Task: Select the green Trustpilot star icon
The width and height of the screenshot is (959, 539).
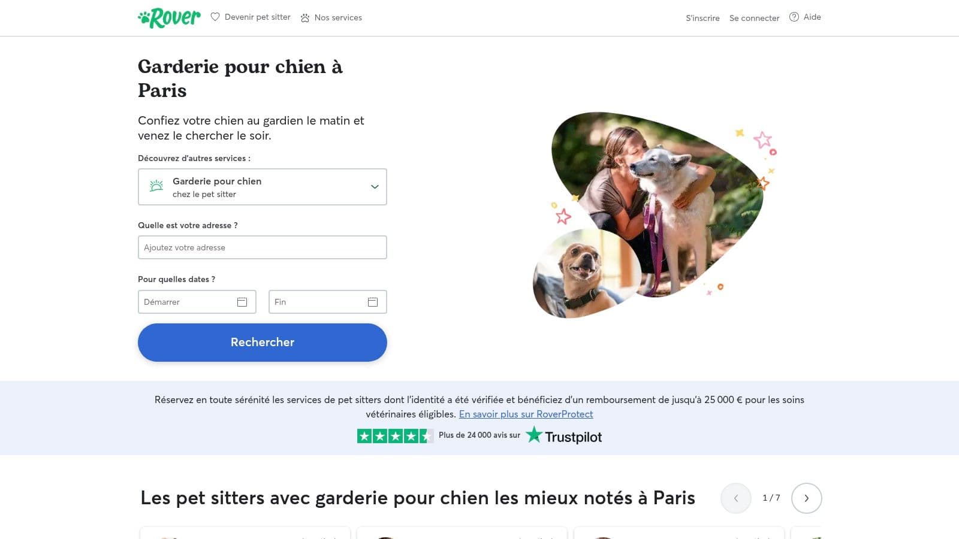Action: 535,436
